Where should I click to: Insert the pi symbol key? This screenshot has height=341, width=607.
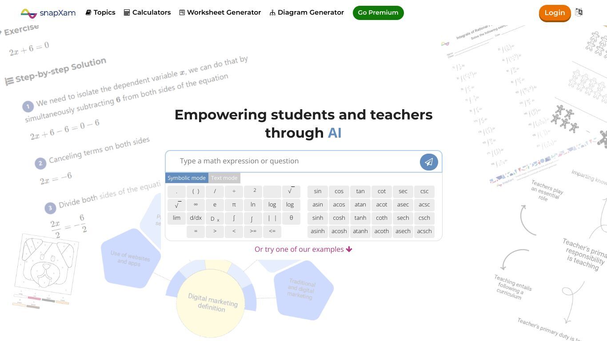234,205
